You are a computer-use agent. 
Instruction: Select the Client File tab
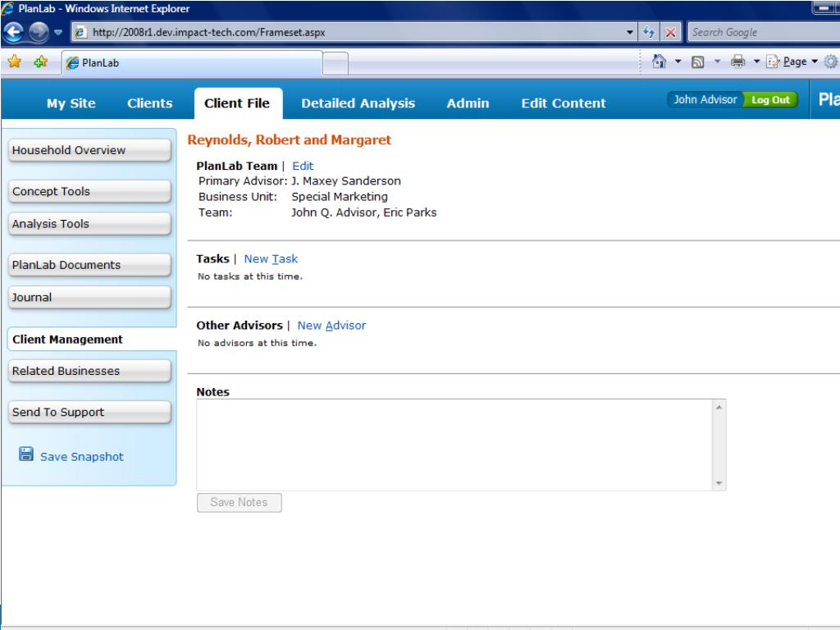[x=237, y=103]
